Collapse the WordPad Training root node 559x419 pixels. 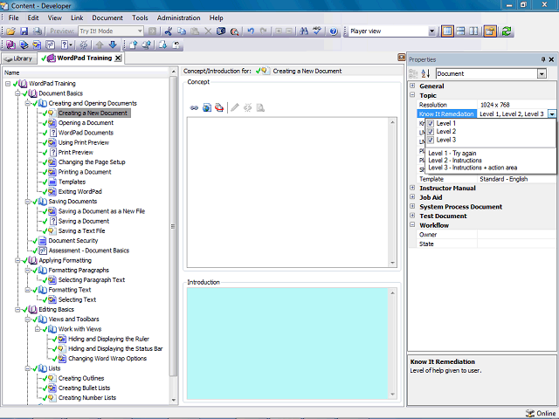(8, 84)
